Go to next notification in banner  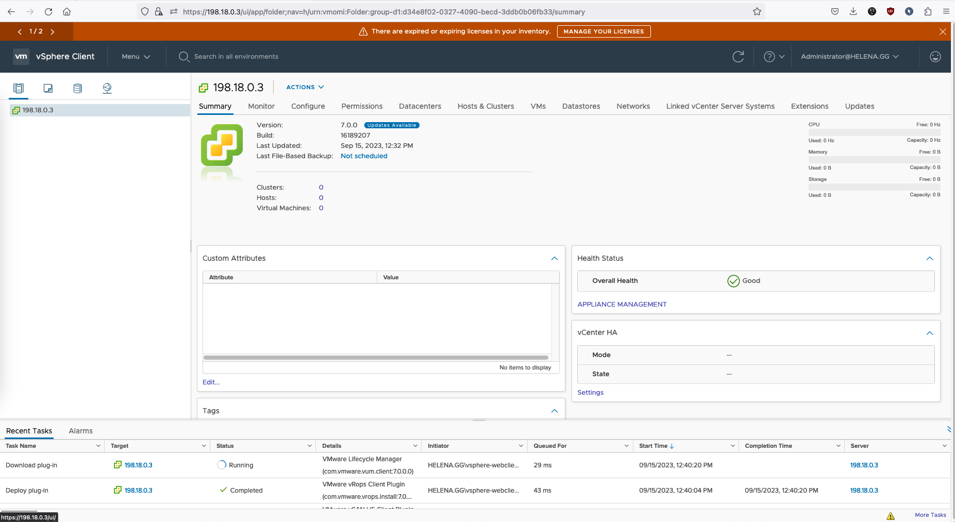click(x=53, y=31)
